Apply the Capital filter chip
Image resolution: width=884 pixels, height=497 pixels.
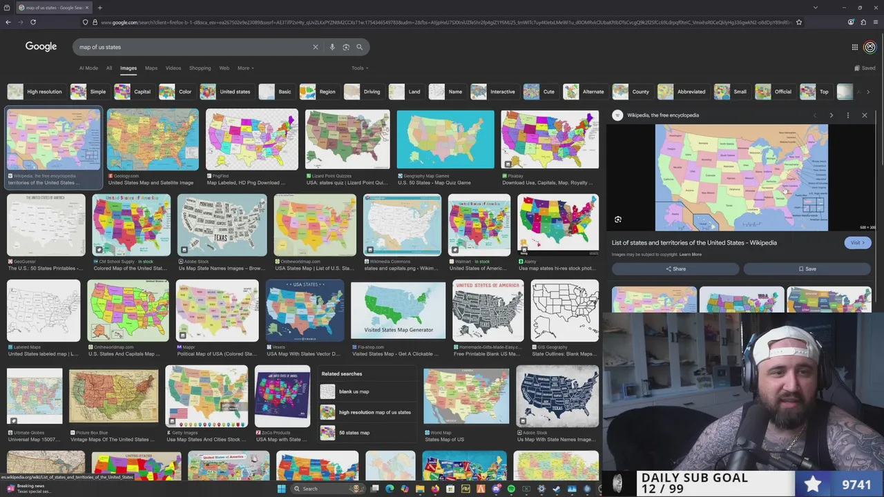click(133, 92)
